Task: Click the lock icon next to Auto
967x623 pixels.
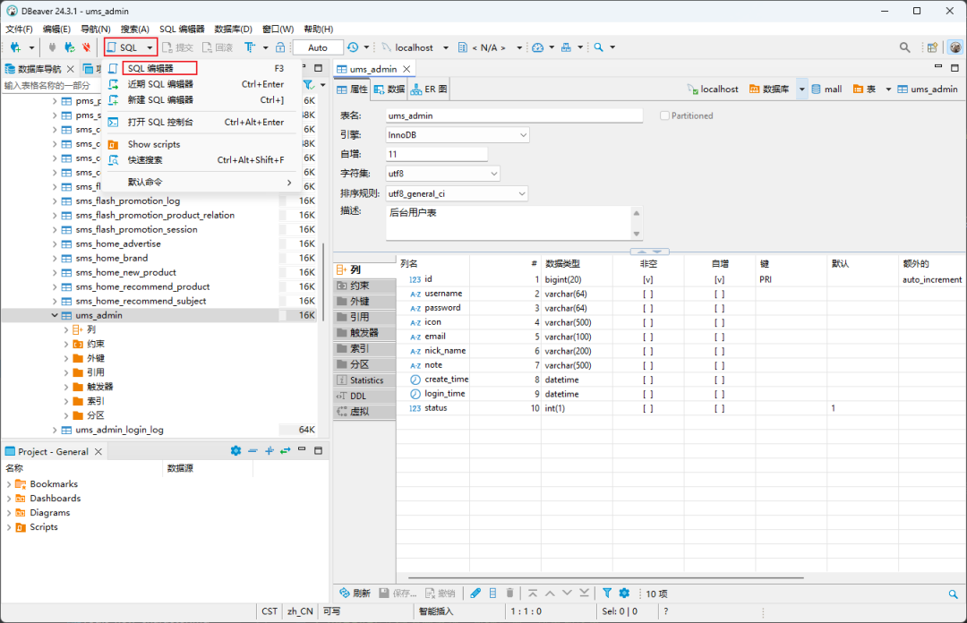Action: click(x=280, y=47)
